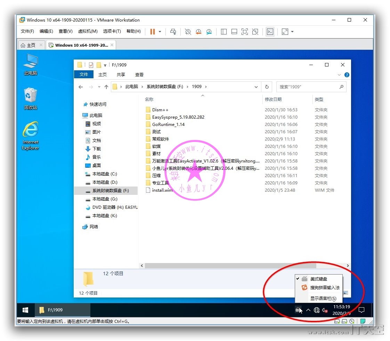Go back in Explorer navigation
The height and width of the screenshot is (341, 390).
tap(81, 87)
